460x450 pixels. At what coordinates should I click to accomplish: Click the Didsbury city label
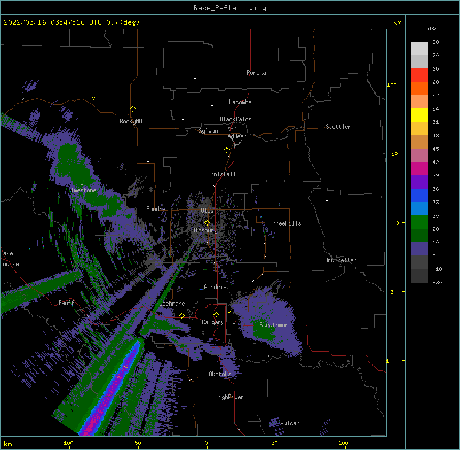click(204, 230)
